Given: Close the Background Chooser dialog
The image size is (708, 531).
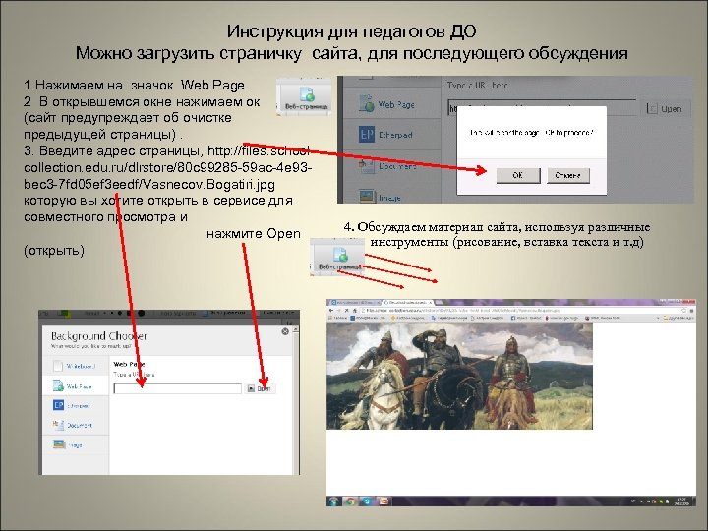Looking at the screenshot, I should (x=285, y=332).
